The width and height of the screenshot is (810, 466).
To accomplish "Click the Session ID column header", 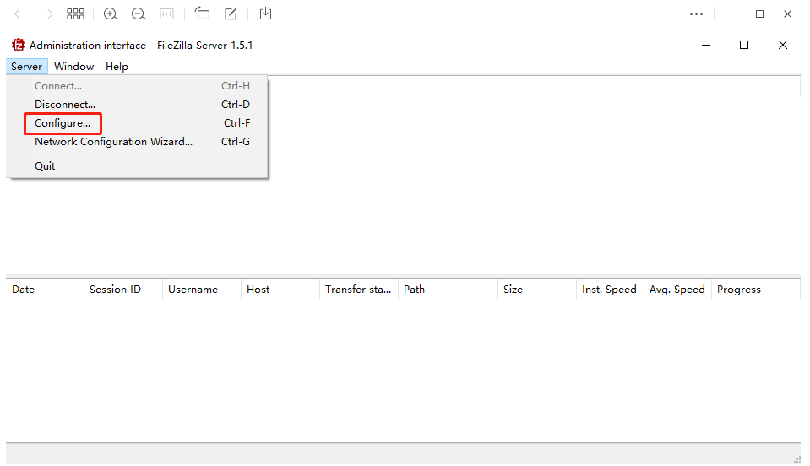I will [x=123, y=290].
